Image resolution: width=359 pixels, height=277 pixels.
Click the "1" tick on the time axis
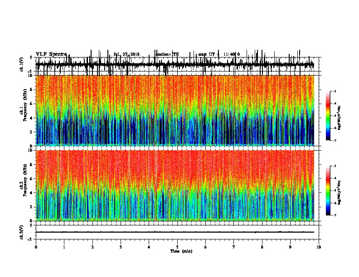pyautogui.click(x=64, y=247)
